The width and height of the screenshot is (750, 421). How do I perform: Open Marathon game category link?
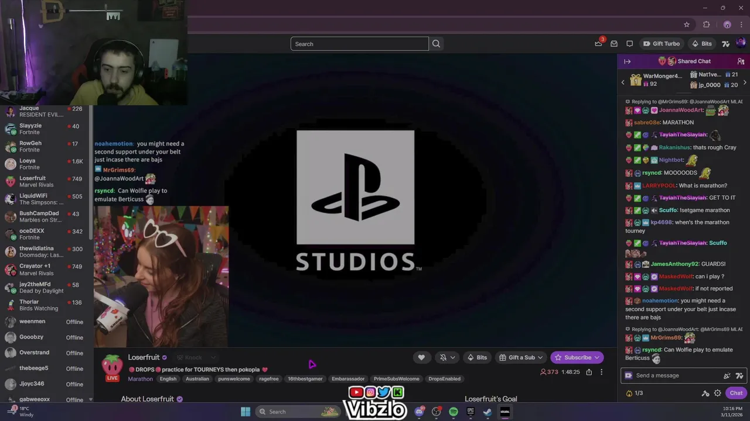pos(140,379)
